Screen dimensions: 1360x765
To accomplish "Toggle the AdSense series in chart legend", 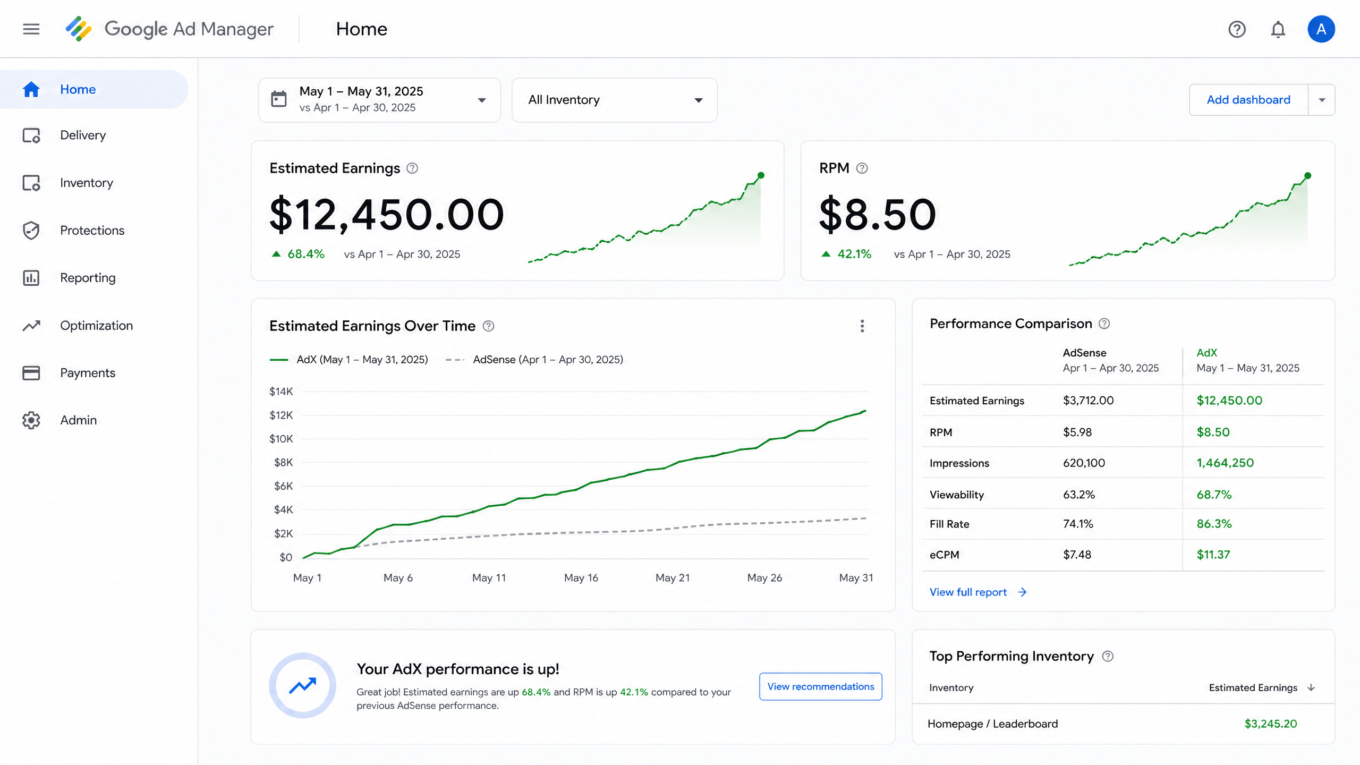I will (534, 360).
